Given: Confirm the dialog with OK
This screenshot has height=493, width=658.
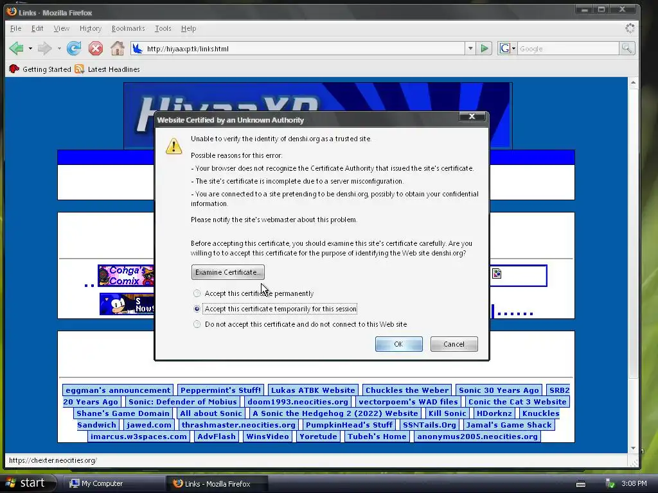Looking at the screenshot, I should click(x=398, y=344).
